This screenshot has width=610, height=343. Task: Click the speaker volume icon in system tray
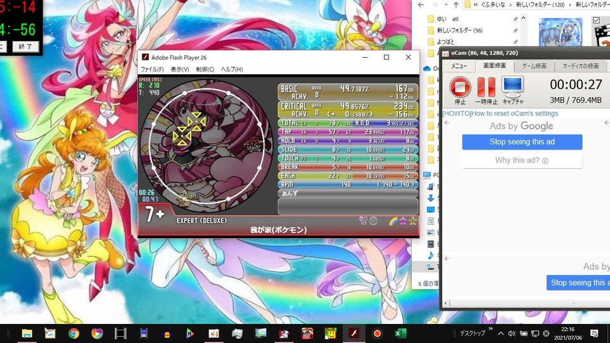[x=512, y=333]
